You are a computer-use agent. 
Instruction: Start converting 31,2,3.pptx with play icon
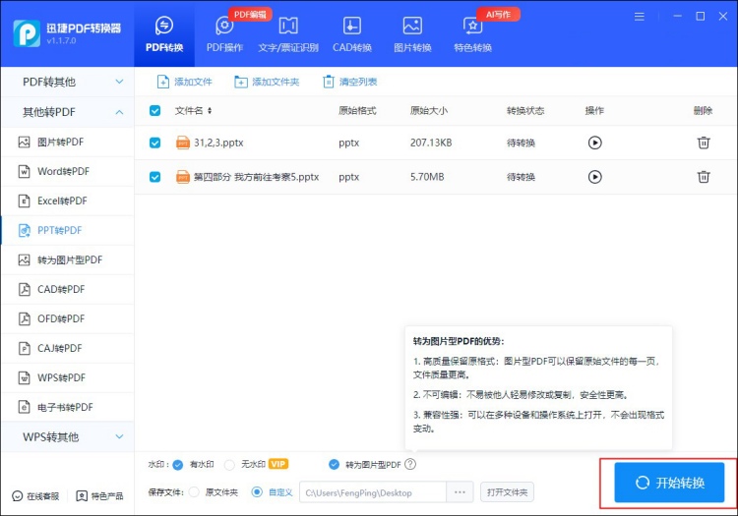click(x=595, y=143)
